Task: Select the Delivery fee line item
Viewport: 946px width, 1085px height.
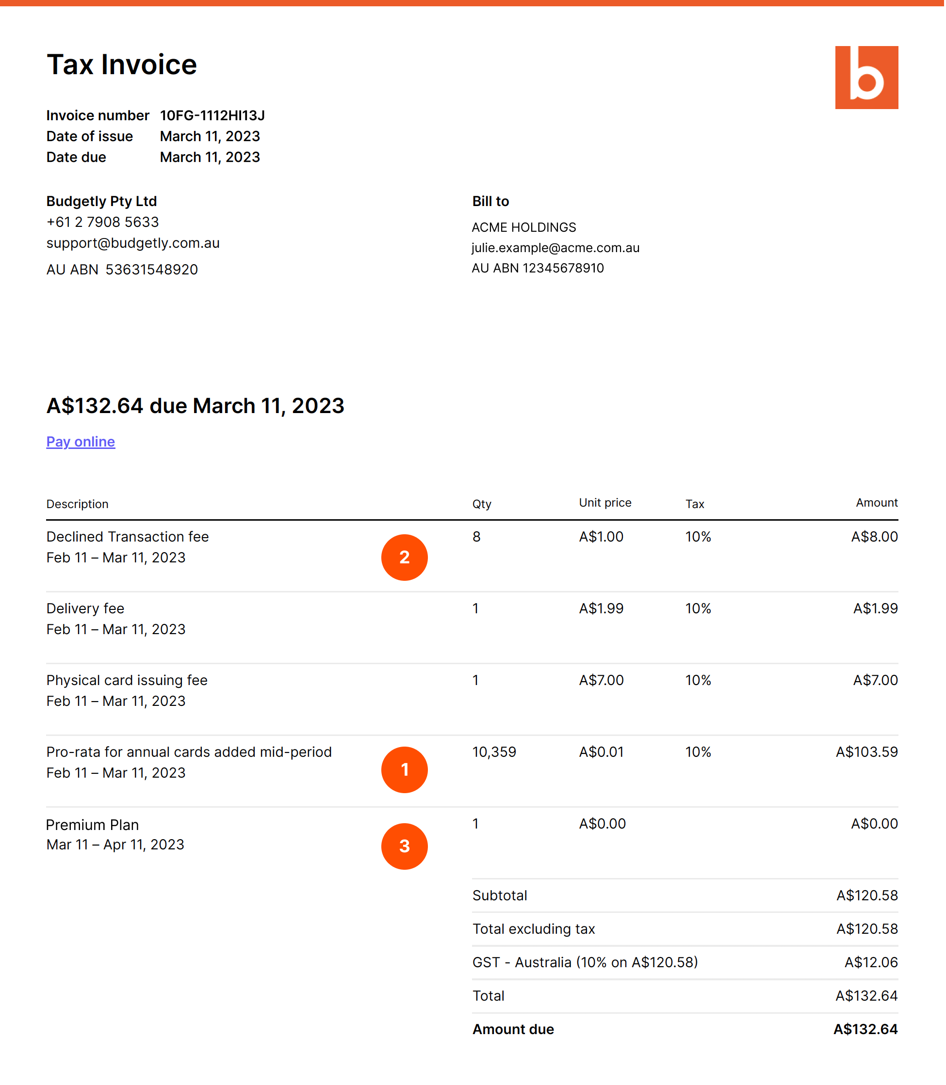Action: click(84, 608)
